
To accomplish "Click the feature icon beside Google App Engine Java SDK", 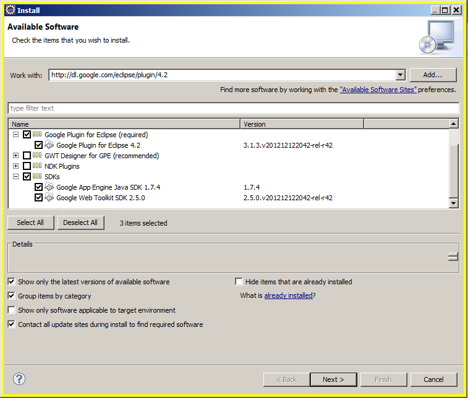I will pos(49,187).
